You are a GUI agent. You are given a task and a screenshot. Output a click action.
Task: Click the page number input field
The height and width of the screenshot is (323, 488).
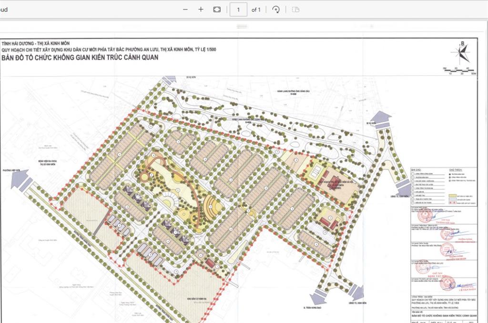[x=238, y=10]
